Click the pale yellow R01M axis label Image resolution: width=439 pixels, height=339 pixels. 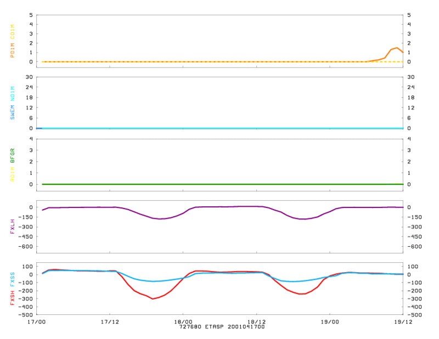tap(12, 174)
